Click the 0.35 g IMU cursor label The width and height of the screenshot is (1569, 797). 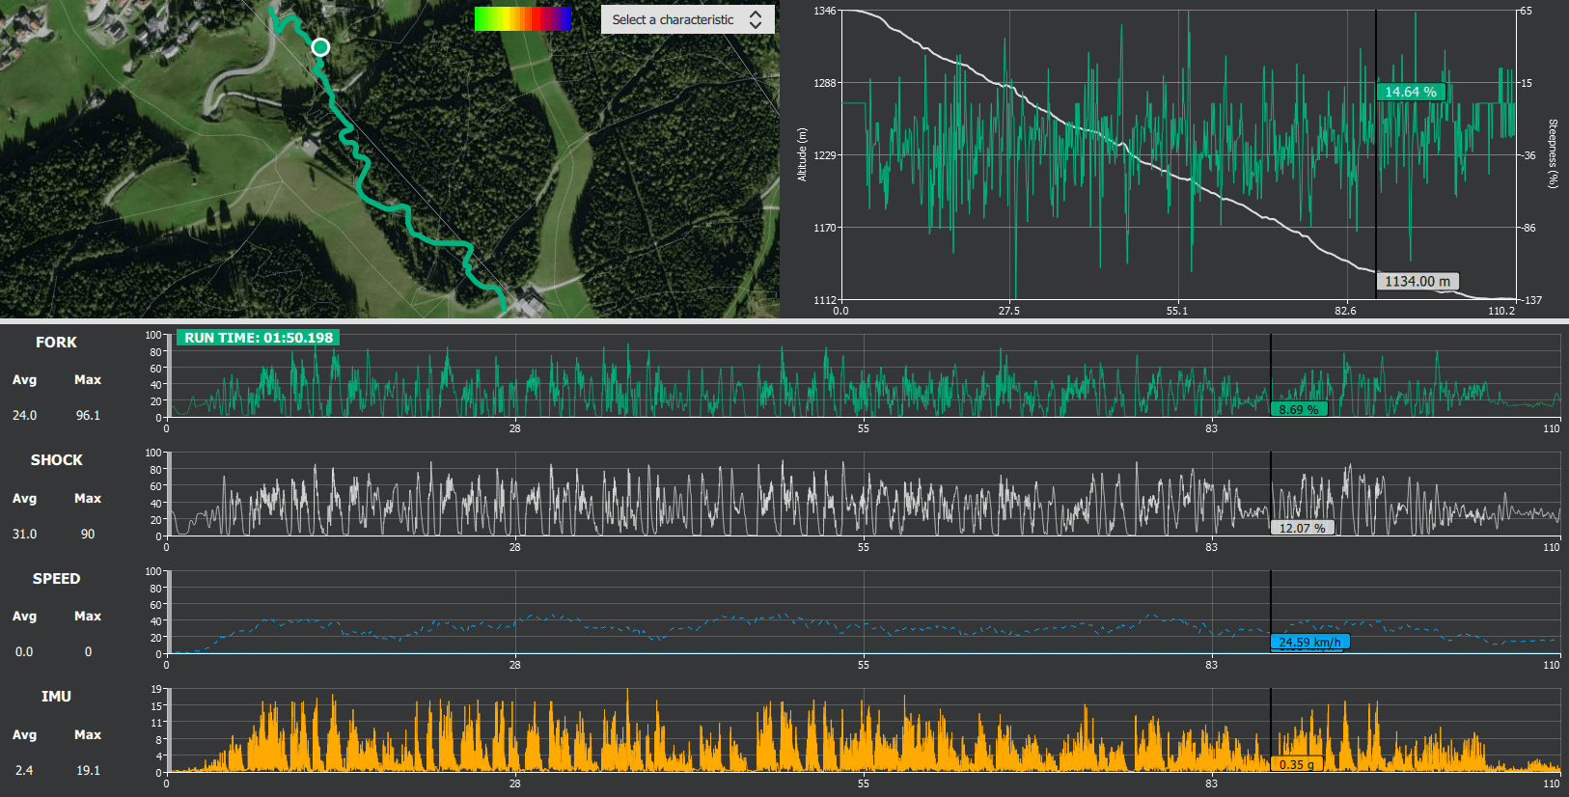1297,764
